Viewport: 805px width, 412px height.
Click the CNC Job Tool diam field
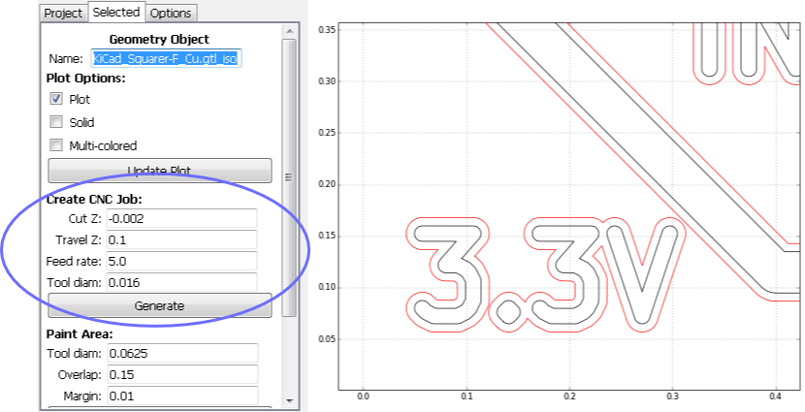point(180,282)
